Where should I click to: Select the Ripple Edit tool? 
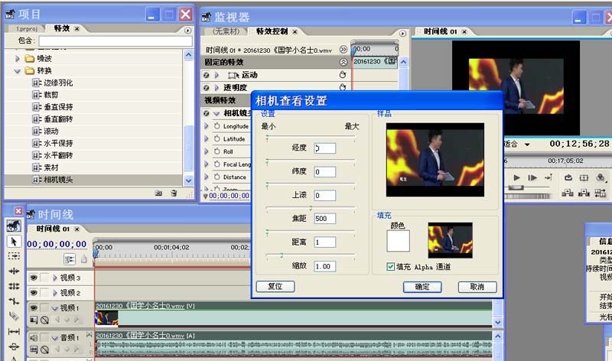(x=14, y=271)
